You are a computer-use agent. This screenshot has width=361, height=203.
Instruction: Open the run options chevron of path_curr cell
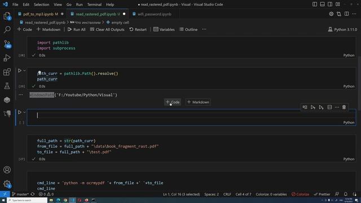24,70
